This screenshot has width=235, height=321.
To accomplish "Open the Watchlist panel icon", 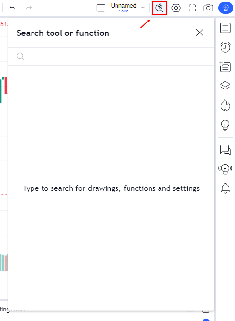I will tap(225, 28).
